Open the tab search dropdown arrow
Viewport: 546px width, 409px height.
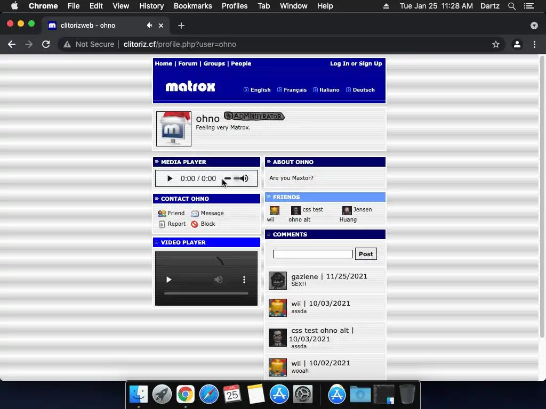tap(534, 26)
